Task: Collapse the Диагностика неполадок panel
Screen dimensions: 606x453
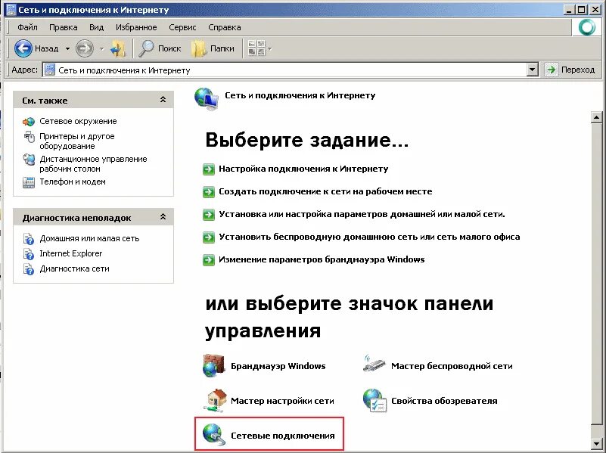Action: (x=163, y=217)
